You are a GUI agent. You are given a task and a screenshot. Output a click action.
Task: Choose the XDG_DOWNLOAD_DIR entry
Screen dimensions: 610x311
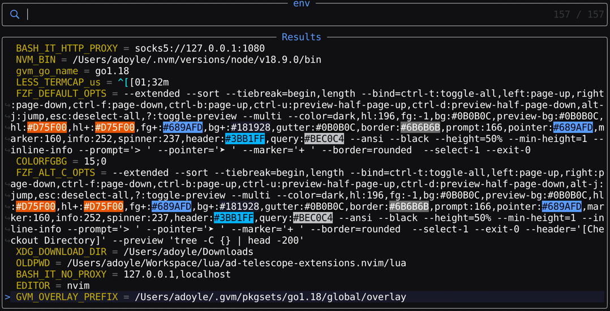(61, 252)
